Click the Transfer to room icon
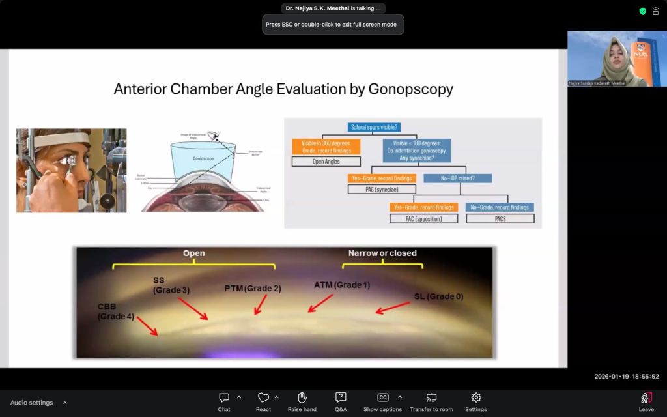This screenshot has width=667, height=417. coord(431,398)
